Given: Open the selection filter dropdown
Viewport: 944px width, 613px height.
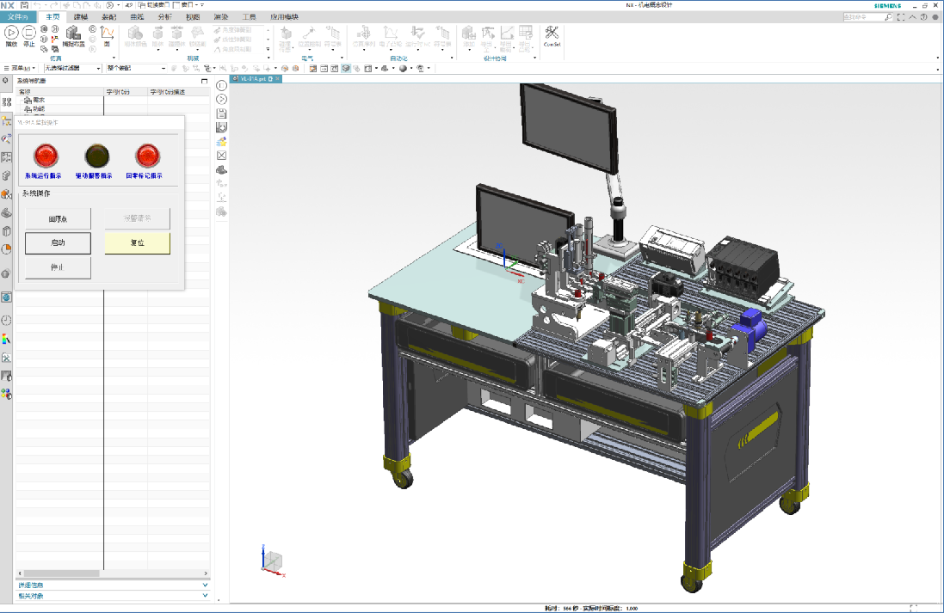Looking at the screenshot, I should click(73, 68).
